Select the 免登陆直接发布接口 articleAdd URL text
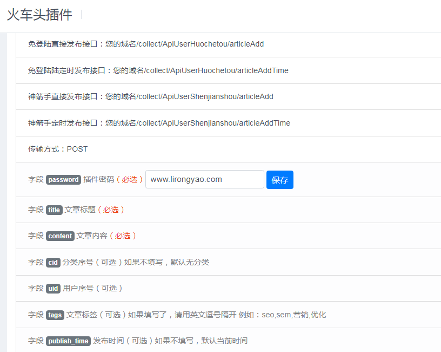This screenshot has height=352, width=441. [x=146, y=44]
